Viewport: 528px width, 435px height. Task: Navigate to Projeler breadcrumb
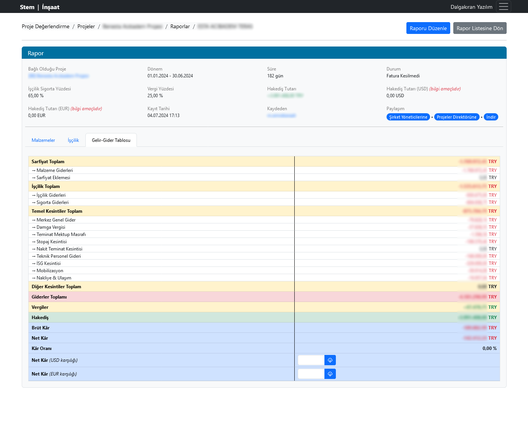click(x=86, y=26)
